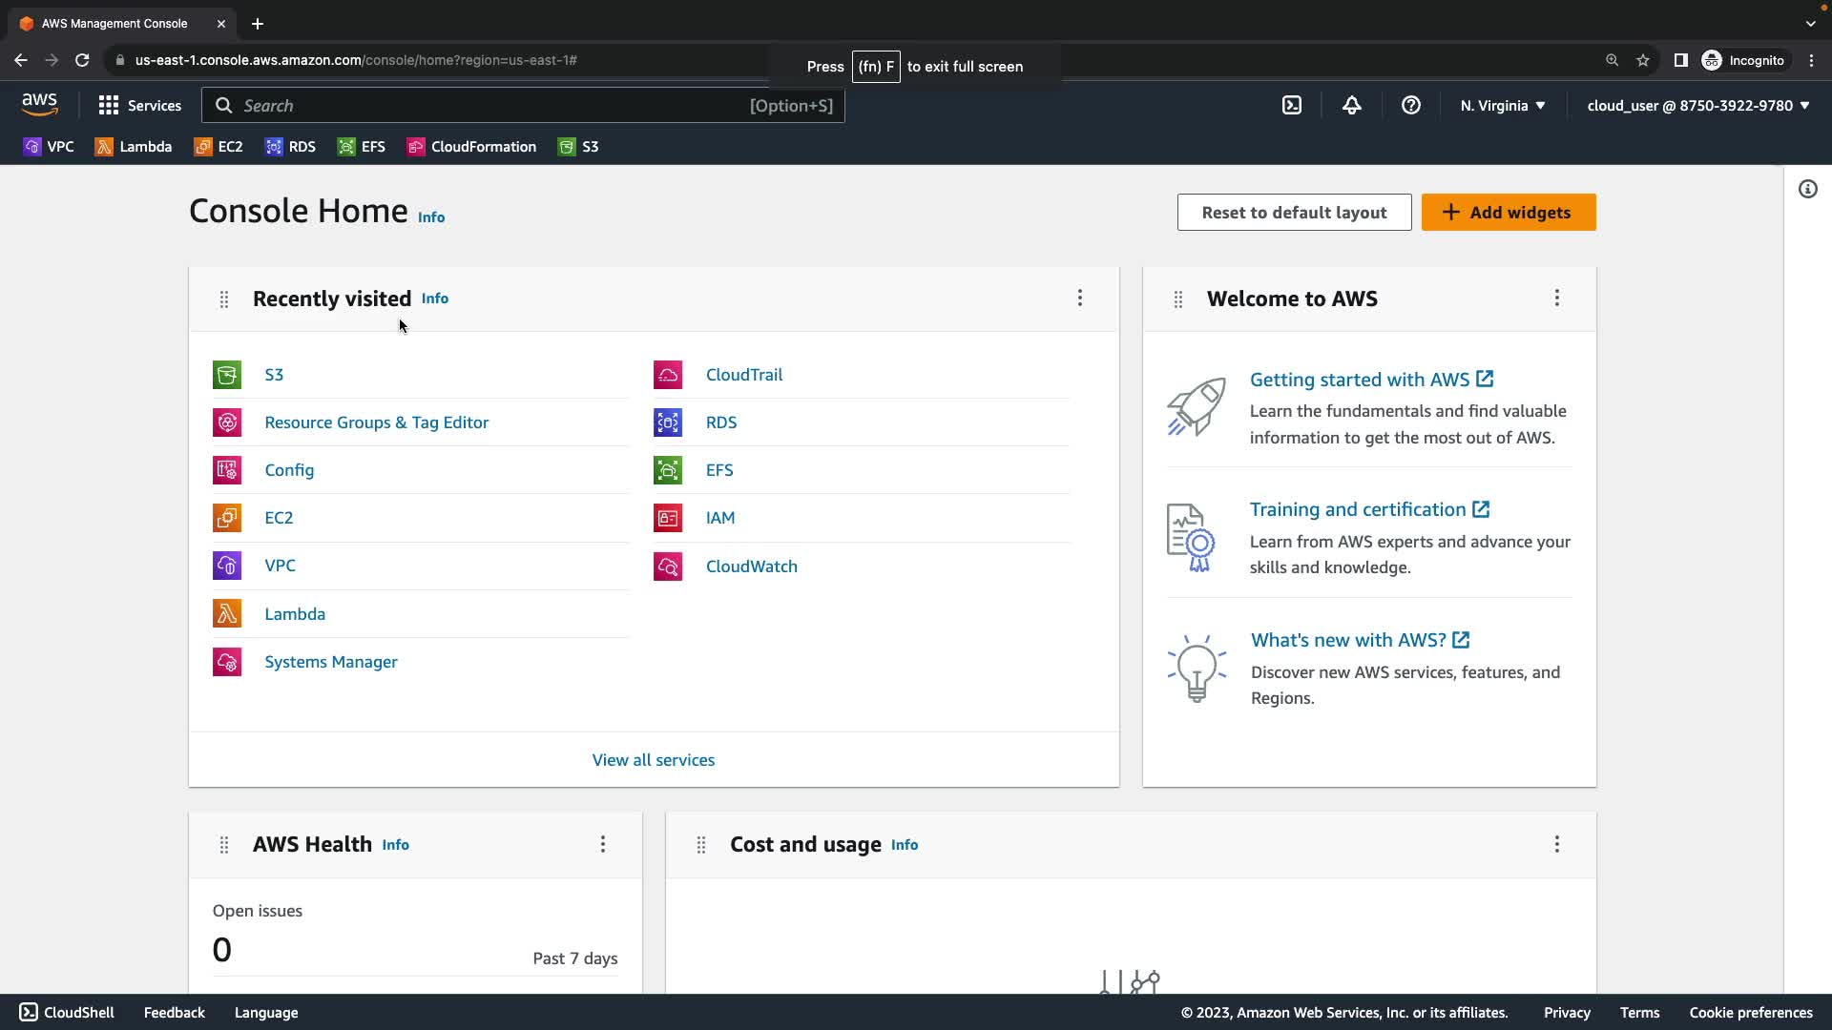Open Recently visited widget options menu

(x=1079, y=299)
